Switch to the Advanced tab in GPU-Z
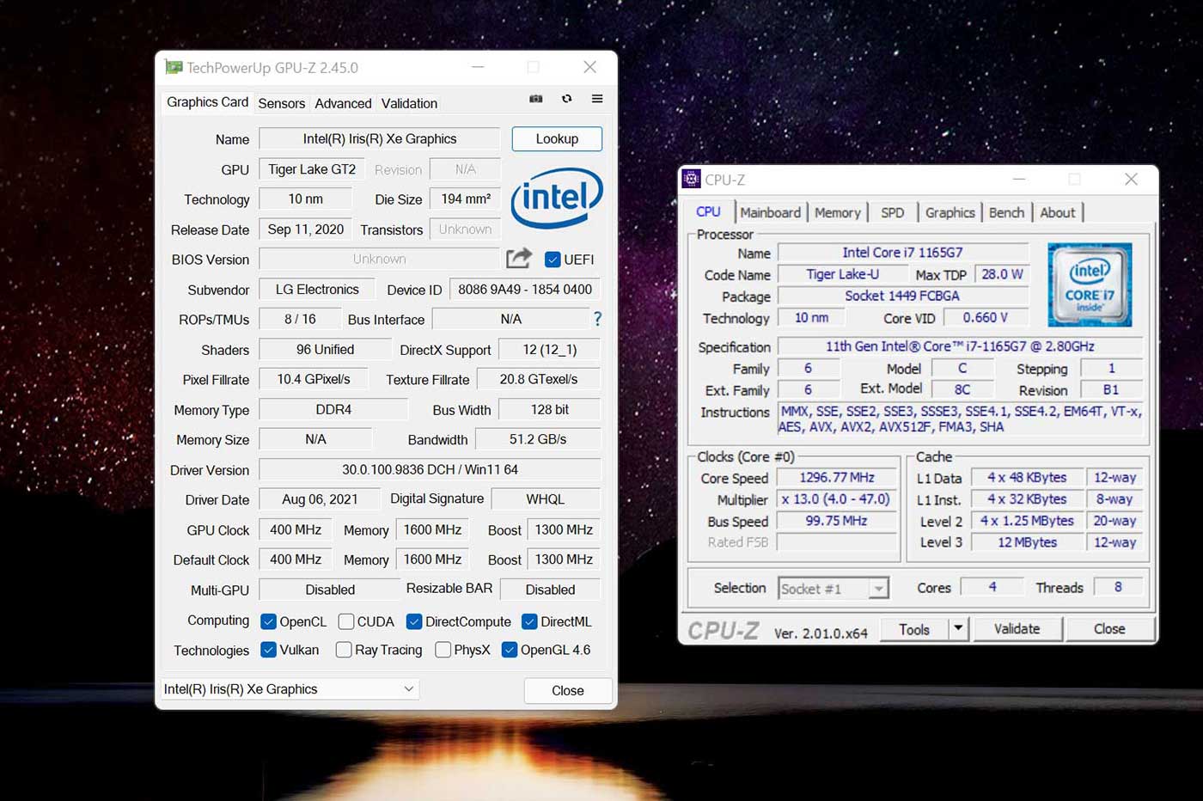 click(343, 103)
